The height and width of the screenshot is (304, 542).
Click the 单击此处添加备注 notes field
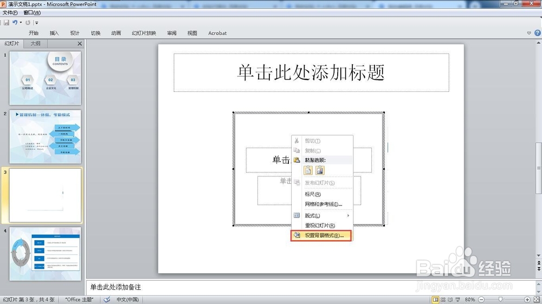pyautogui.click(x=311, y=287)
